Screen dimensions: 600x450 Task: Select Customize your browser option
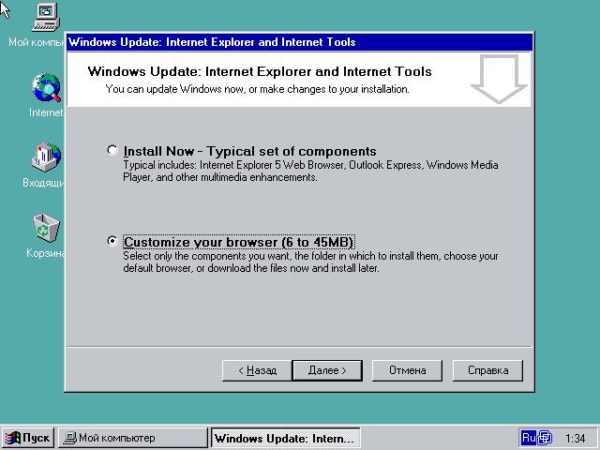pos(113,241)
